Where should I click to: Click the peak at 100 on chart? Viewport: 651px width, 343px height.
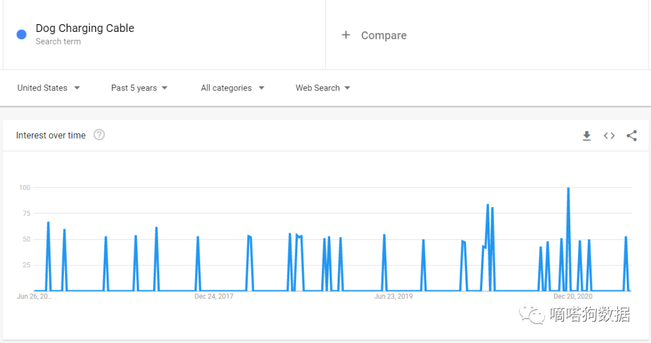click(568, 189)
